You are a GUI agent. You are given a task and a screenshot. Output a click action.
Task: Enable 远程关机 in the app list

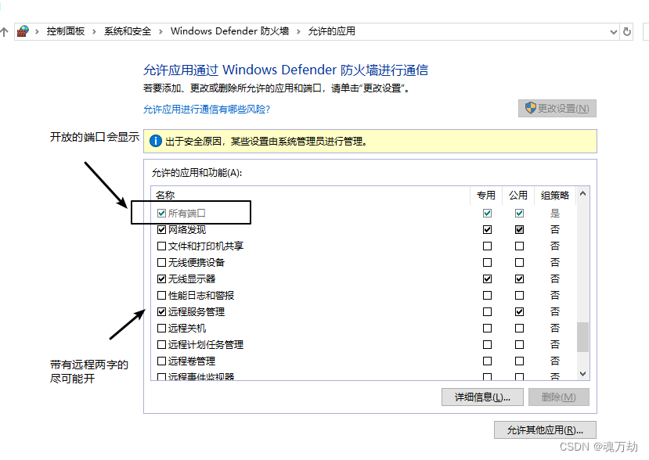[x=161, y=328]
